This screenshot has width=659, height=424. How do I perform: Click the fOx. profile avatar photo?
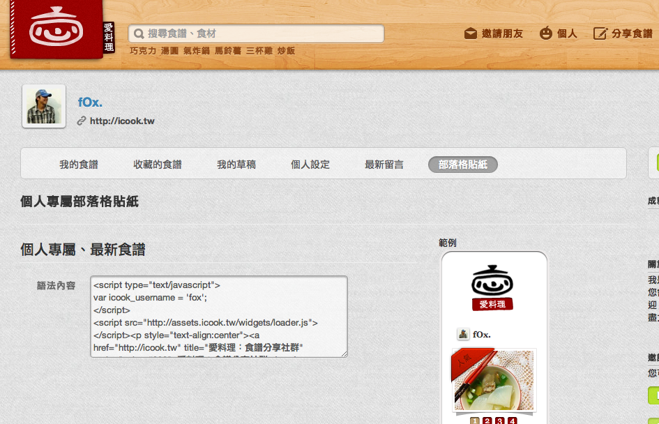[x=44, y=106]
